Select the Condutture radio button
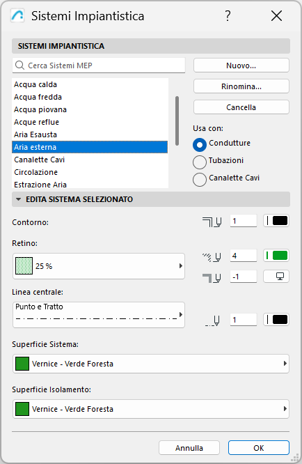This screenshot has width=302, height=464. coord(200,145)
